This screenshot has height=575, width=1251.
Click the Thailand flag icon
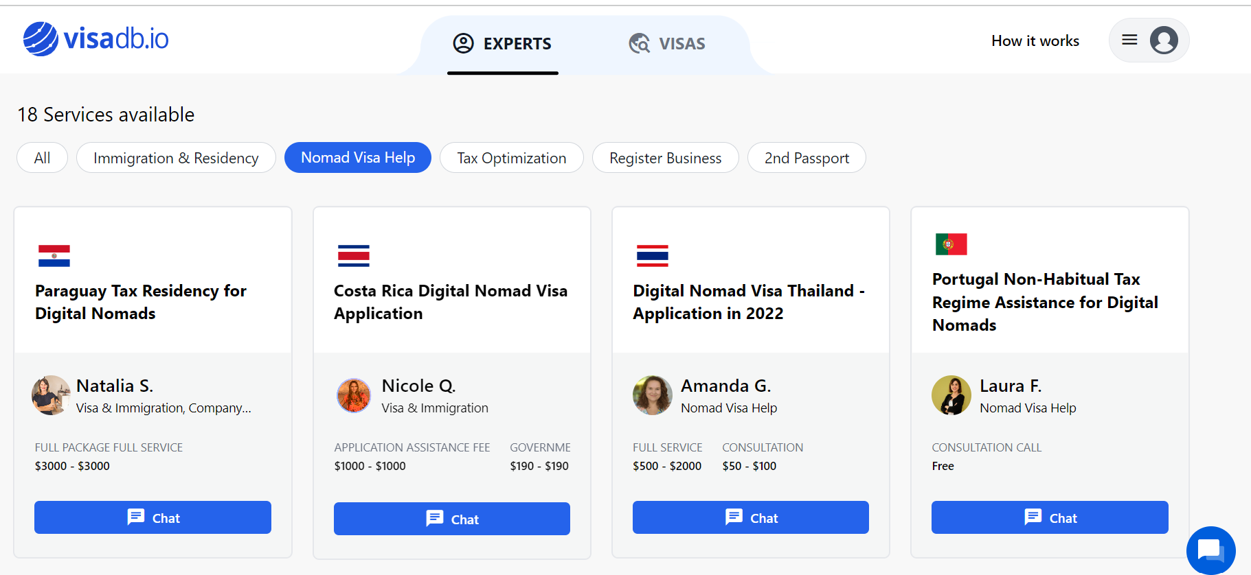pyautogui.click(x=652, y=256)
